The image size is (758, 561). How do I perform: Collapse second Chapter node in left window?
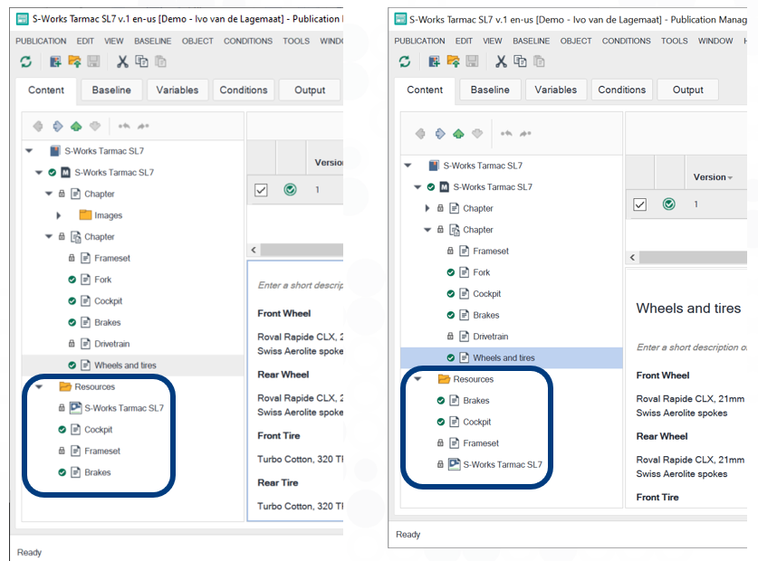(x=48, y=237)
